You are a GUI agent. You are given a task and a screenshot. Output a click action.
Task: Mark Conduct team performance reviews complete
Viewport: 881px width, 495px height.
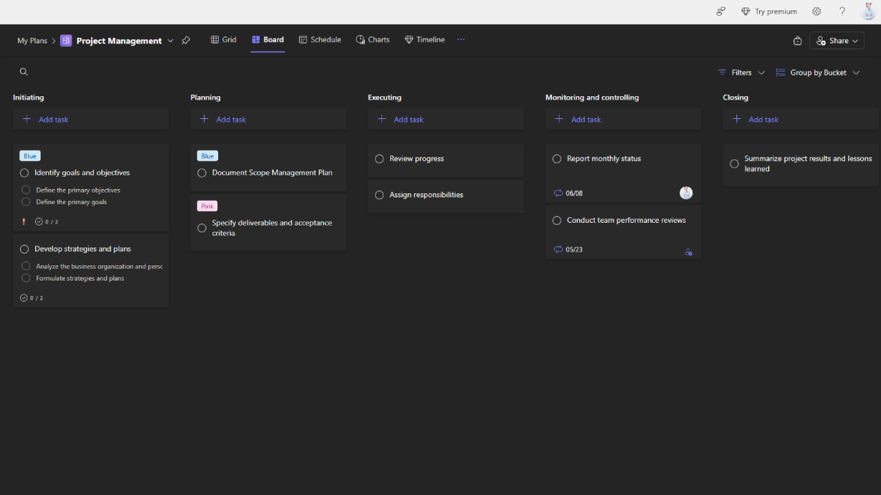[x=557, y=221]
